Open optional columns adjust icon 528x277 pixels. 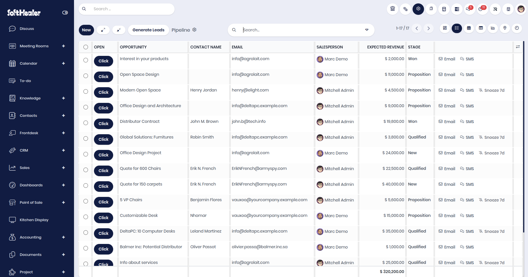point(518,47)
